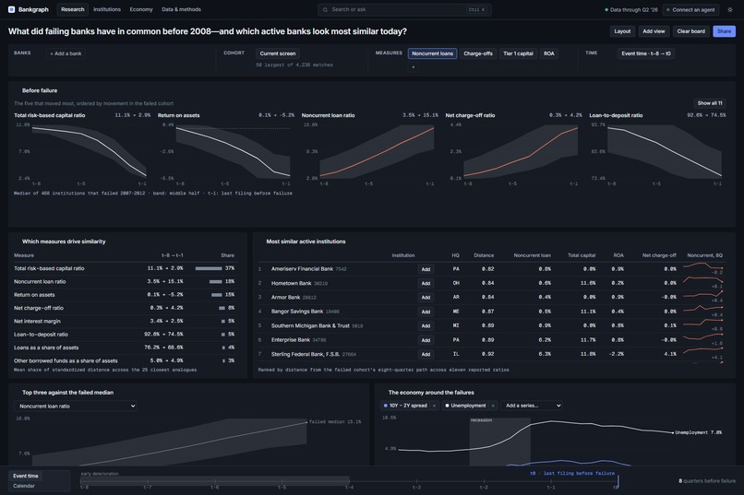The width and height of the screenshot is (744, 495).
Task: Toggle the Unemployment series chip
Action: (466, 406)
